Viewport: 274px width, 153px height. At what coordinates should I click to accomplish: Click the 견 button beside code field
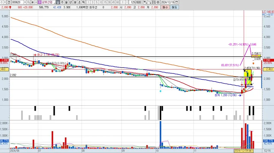click(x=9, y=2)
